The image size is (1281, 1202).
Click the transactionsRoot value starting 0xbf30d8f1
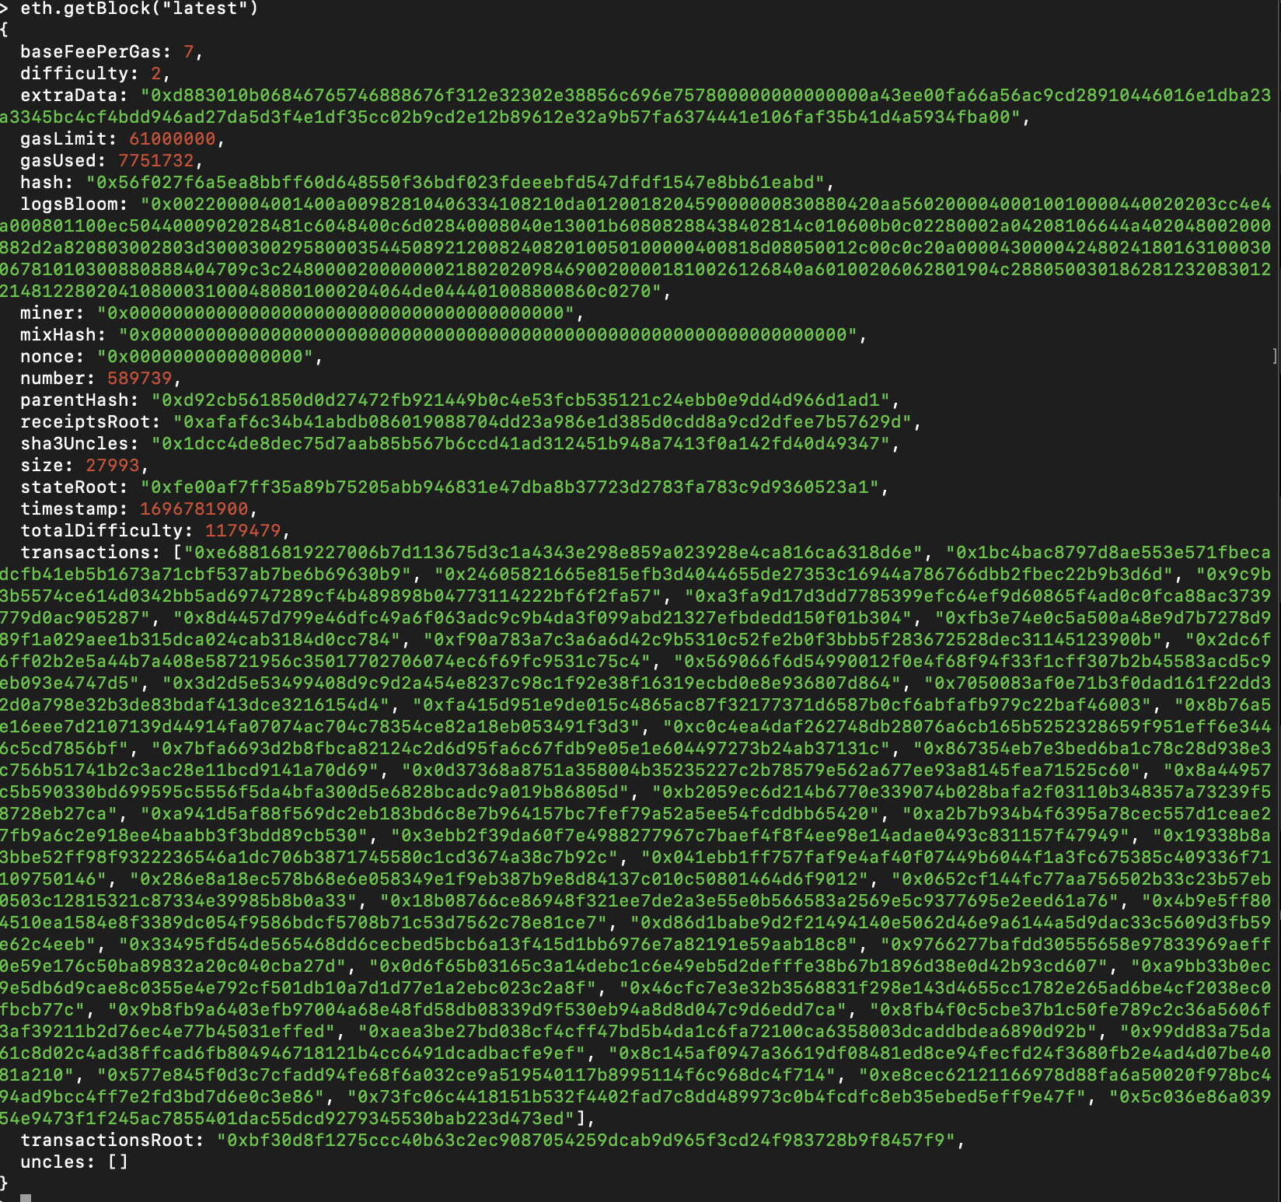[x=586, y=1141]
